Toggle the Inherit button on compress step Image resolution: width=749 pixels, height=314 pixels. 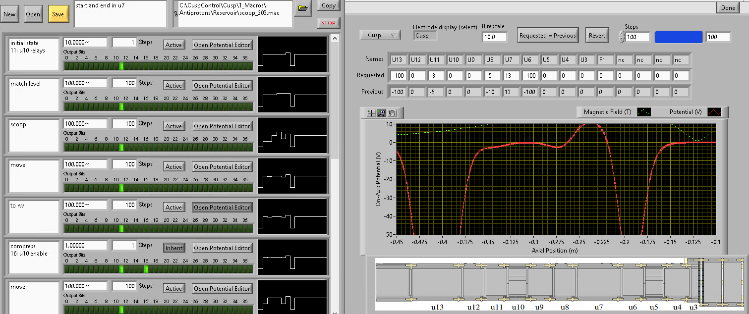tap(173, 248)
